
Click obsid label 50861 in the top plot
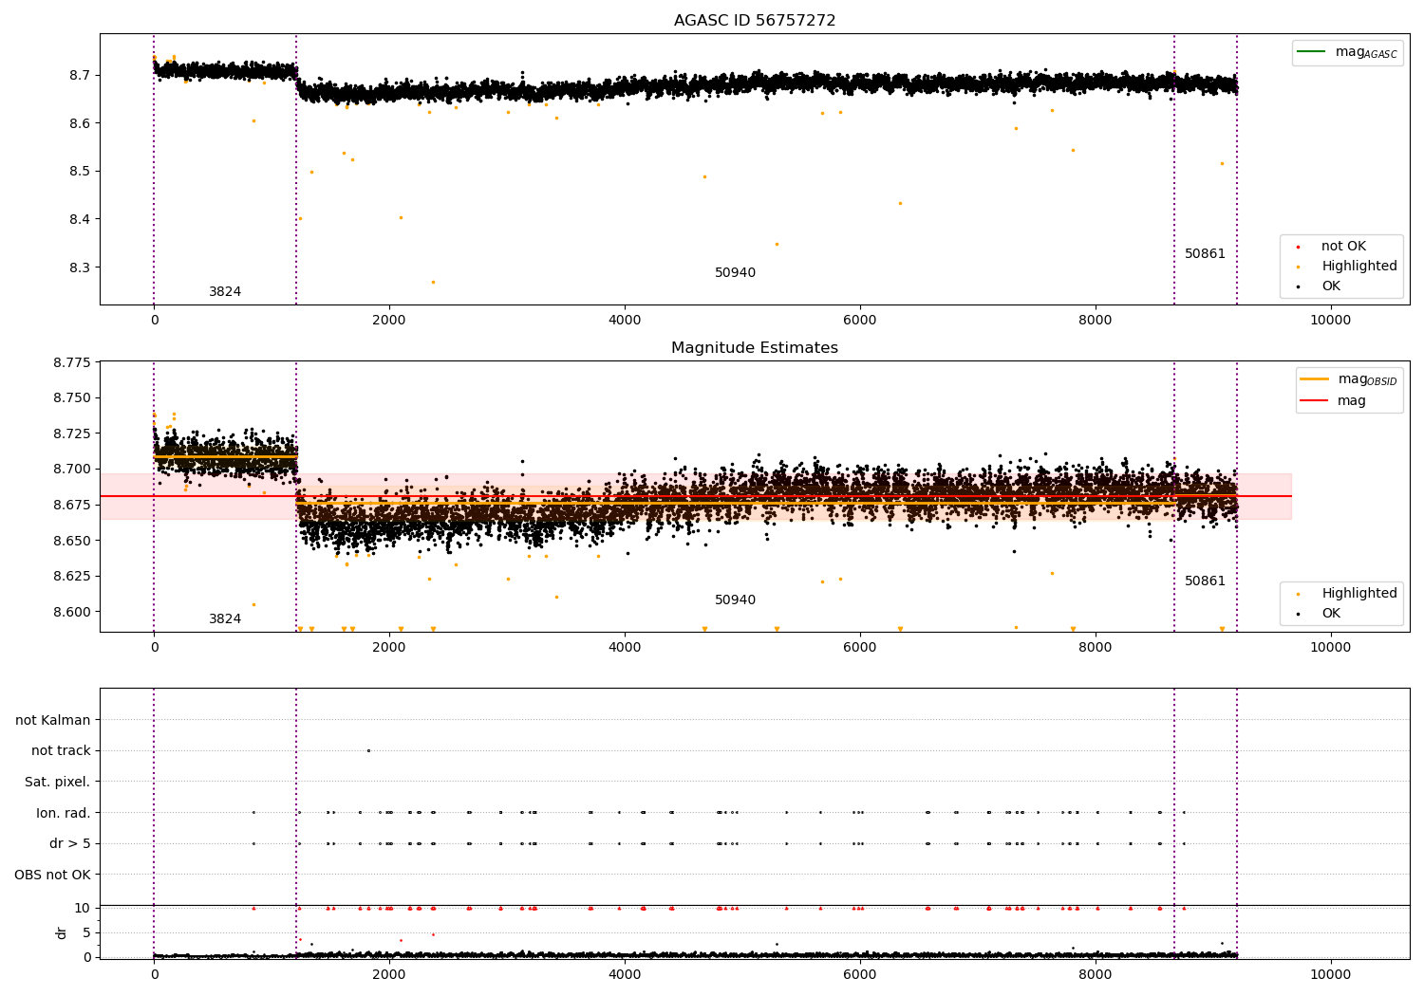1206,254
